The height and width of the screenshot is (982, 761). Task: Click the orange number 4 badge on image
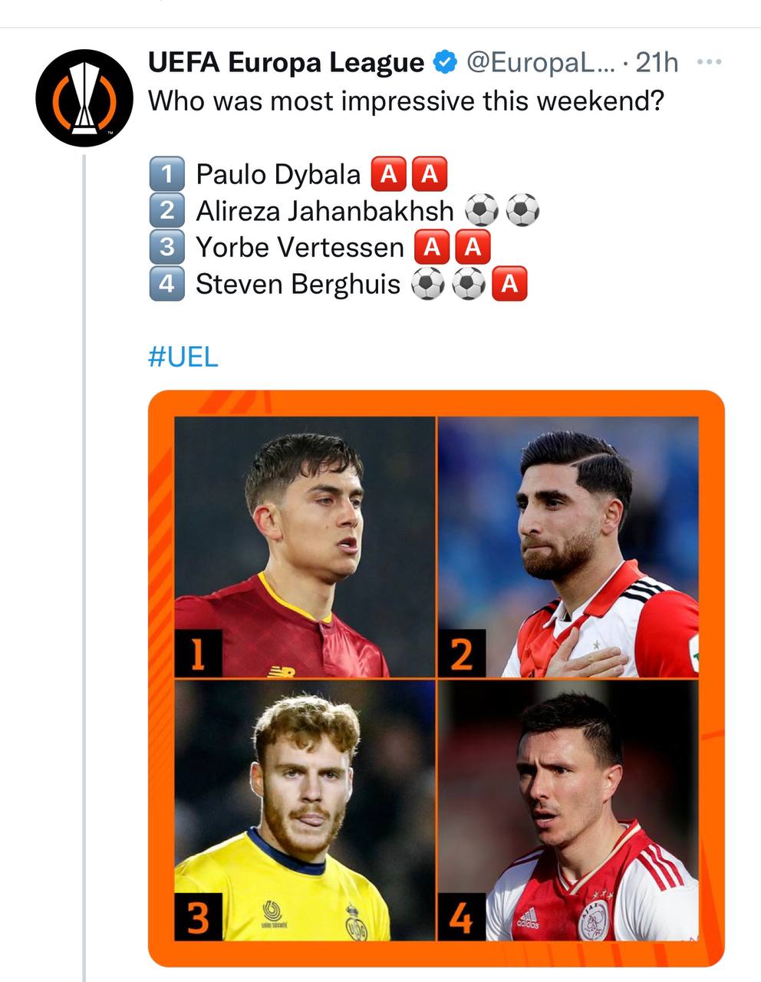point(461,918)
